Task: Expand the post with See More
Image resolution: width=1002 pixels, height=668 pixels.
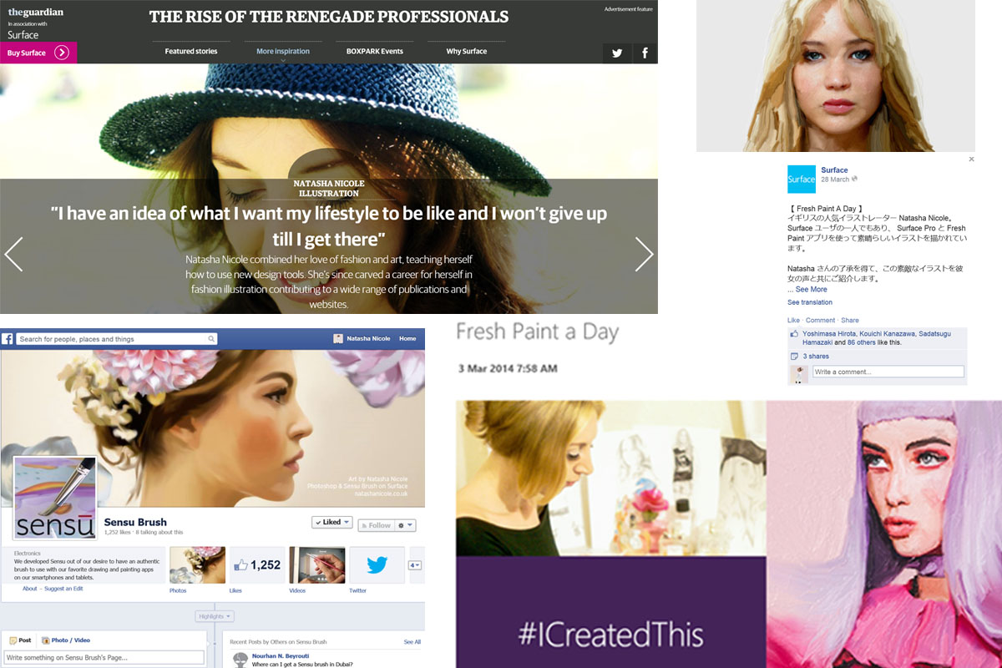Action: tap(812, 290)
